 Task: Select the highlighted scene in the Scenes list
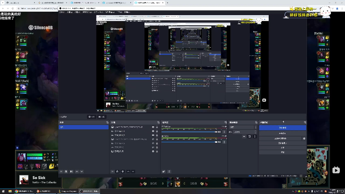coord(84,127)
